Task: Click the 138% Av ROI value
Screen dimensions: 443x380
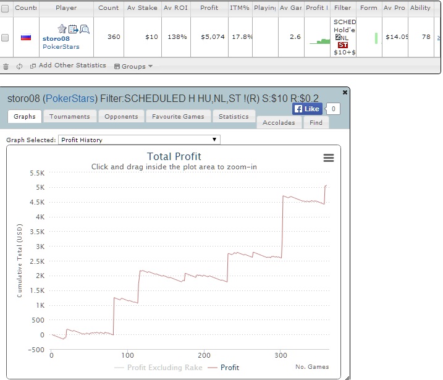Action: tap(177, 37)
